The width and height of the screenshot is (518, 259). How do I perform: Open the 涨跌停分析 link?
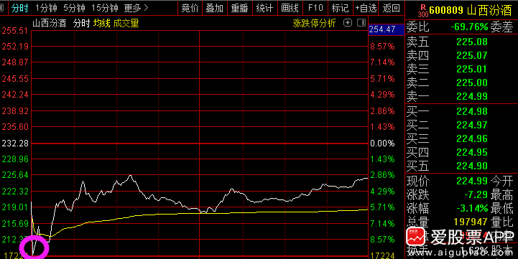314,23
